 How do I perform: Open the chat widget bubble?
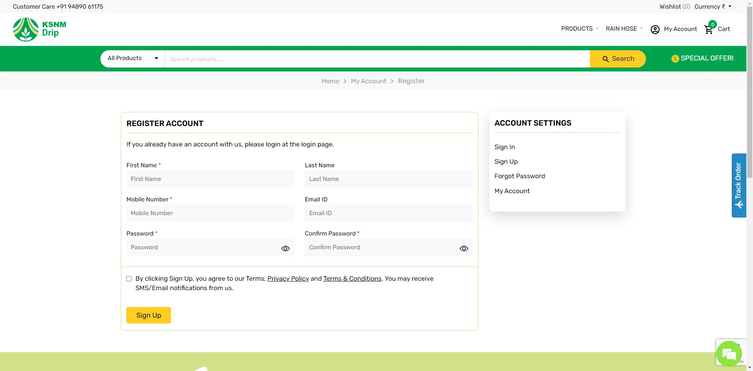coord(729,354)
